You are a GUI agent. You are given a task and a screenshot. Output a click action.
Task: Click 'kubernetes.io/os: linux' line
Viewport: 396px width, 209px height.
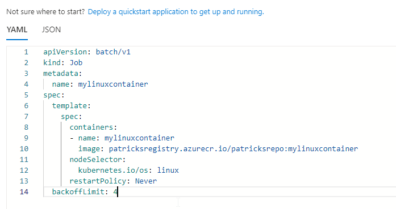point(128,170)
